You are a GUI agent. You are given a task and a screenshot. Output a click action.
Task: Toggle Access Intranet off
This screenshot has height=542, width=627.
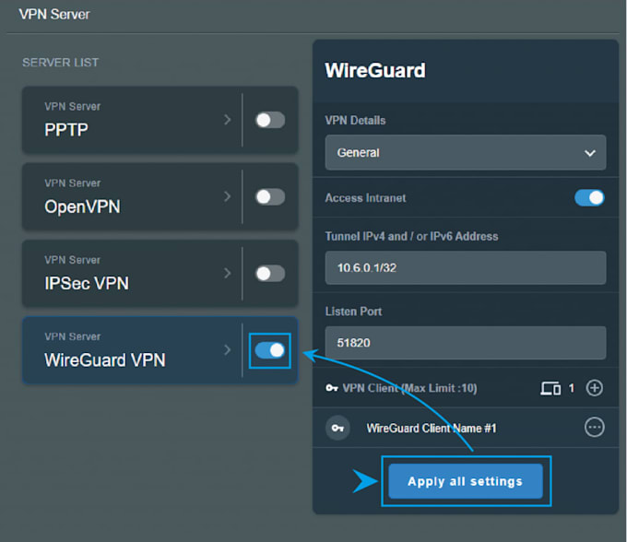tap(589, 197)
